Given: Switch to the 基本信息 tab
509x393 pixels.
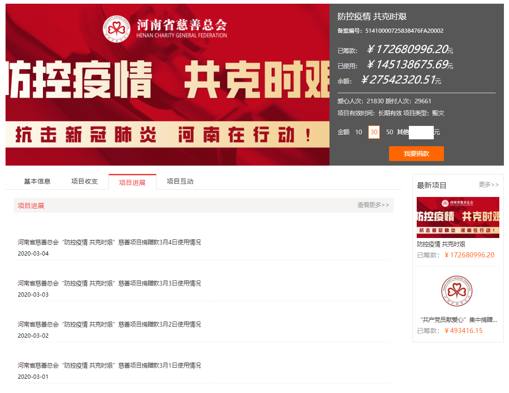Looking at the screenshot, I should point(37,182).
